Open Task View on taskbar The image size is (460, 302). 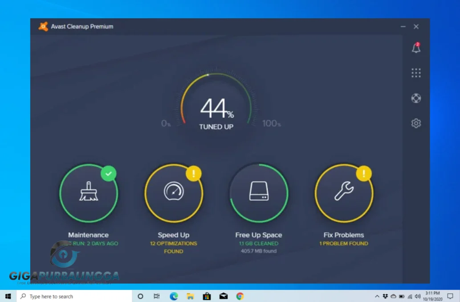tap(157, 296)
